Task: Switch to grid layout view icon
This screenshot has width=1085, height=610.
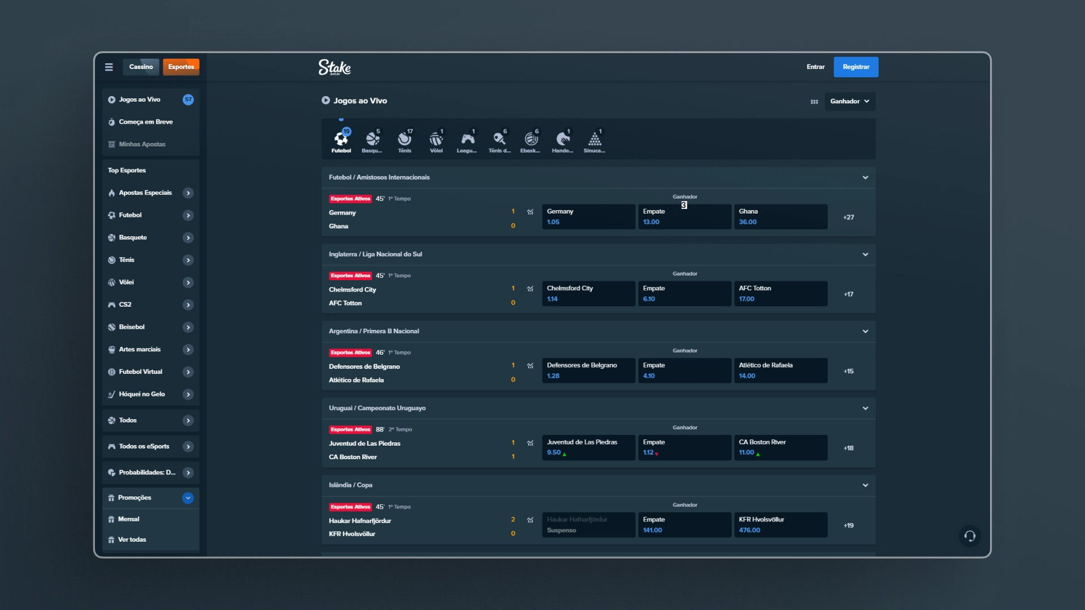Action: tap(814, 102)
